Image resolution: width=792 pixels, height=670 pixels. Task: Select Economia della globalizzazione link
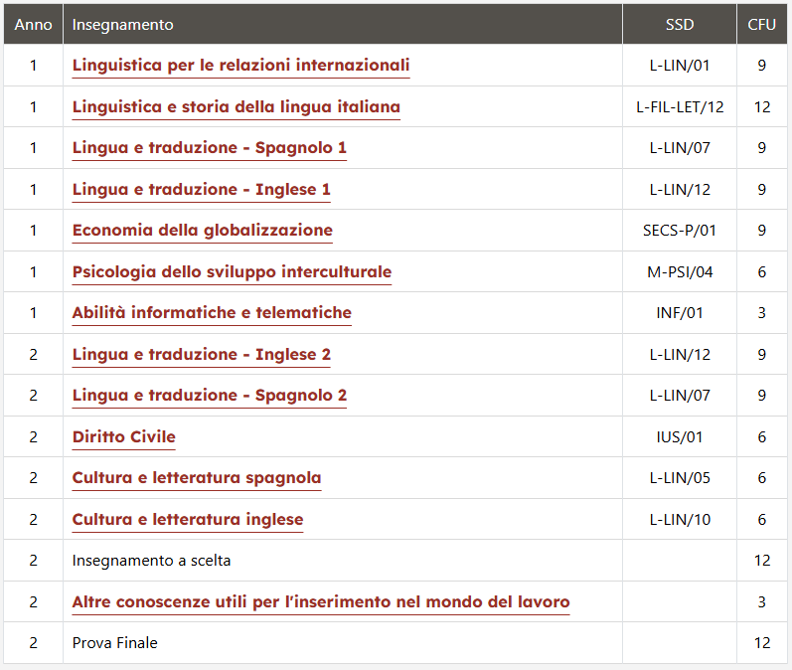coord(202,230)
